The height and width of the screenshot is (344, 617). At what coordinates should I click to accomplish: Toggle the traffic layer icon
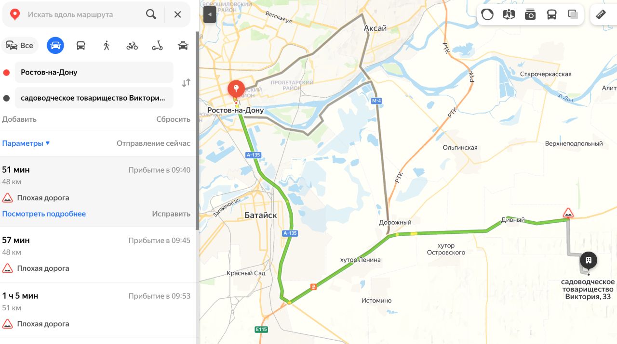coord(487,14)
